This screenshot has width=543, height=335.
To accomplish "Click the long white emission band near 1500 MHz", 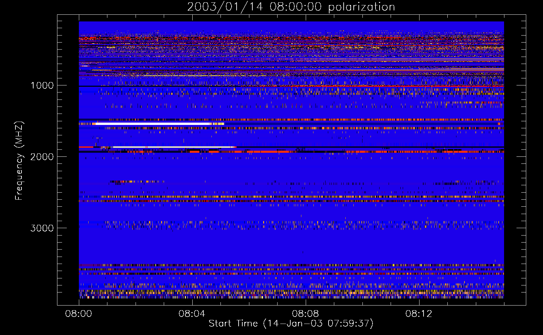I will 153,124.
